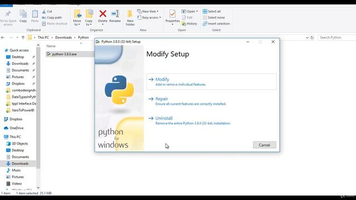Click the sidebar scrollbar up arrow
Screen dimensions: 356x200
(38, 46)
